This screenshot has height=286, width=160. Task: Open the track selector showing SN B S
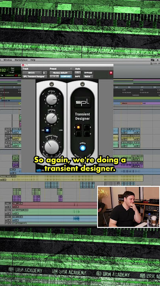pos(32,73)
